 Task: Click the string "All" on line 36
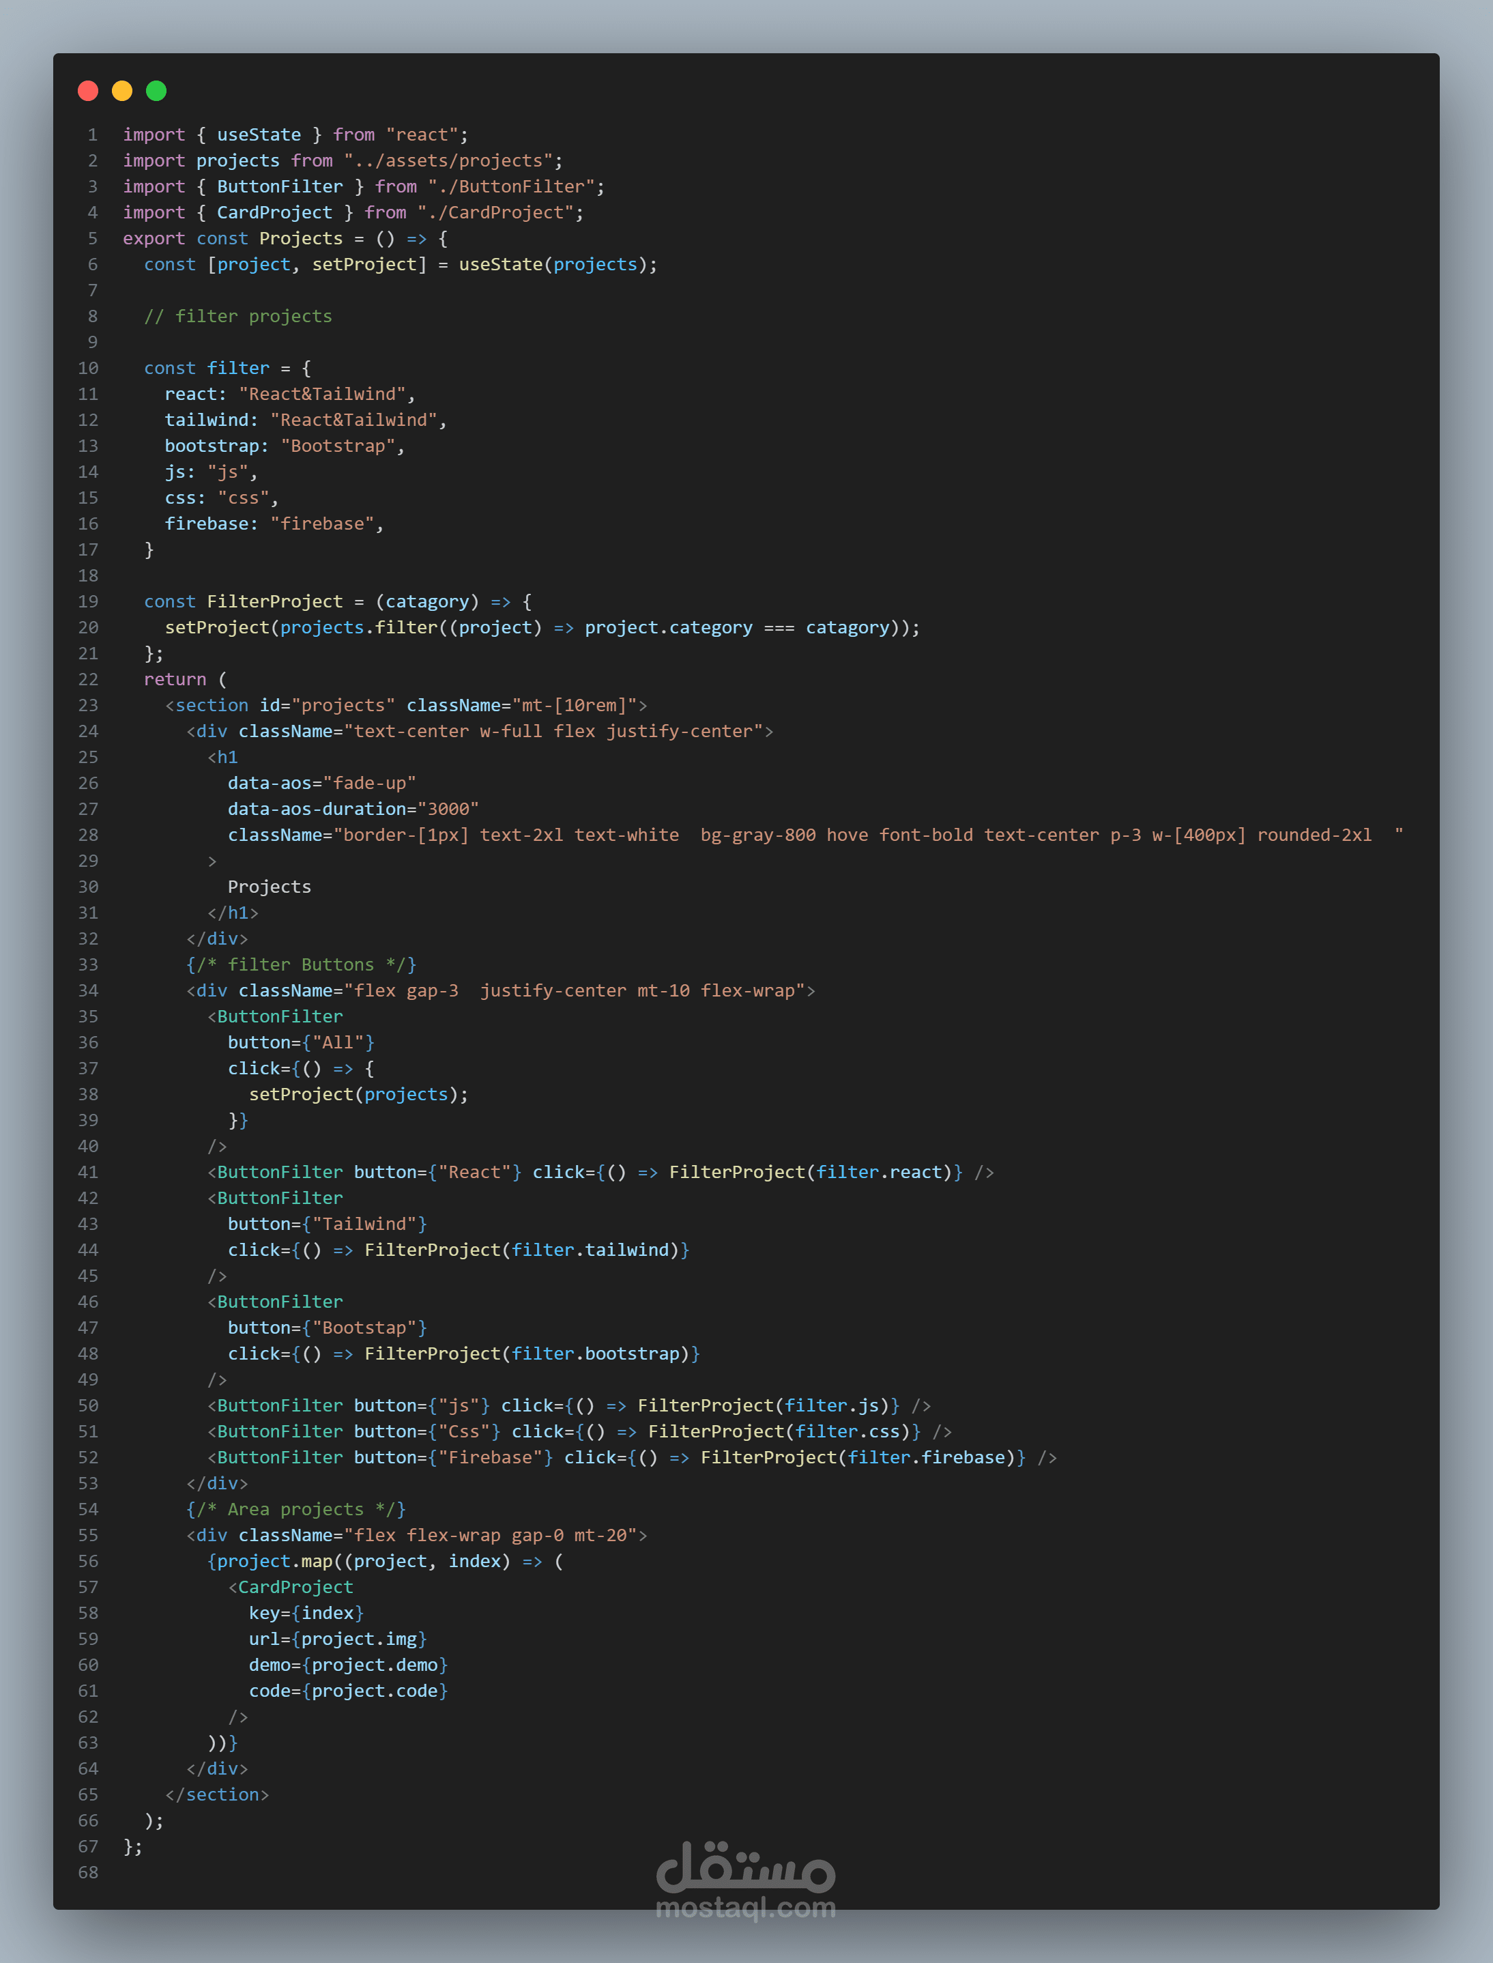point(338,1042)
